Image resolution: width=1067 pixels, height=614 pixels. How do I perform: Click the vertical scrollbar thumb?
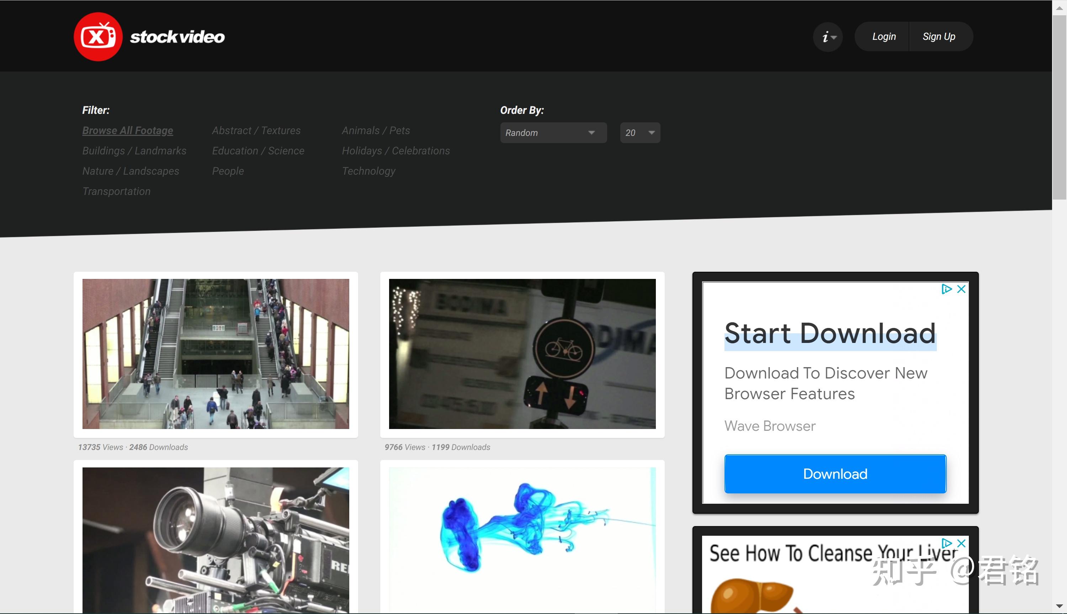(x=1060, y=107)
